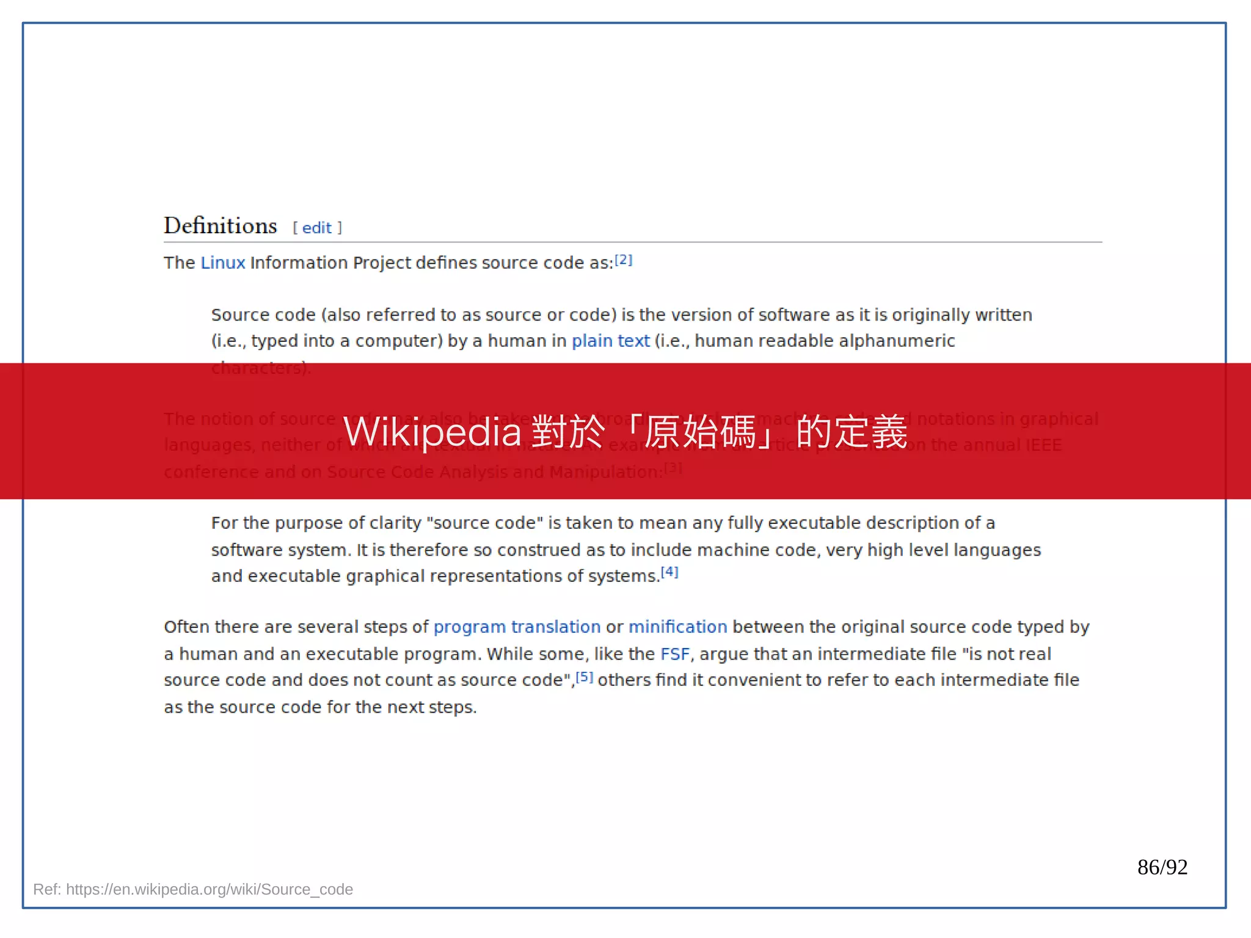This screenshot has height=938, width=1251.
Task: Click citation reference [5]
Action: coord(584,677)
